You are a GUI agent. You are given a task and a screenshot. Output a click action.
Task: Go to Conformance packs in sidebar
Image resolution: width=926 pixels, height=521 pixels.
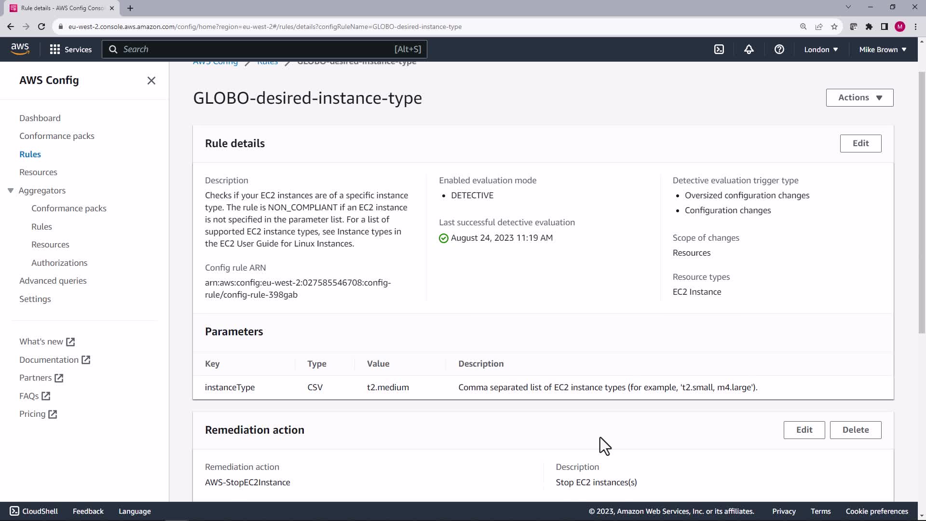pos(56,136)
